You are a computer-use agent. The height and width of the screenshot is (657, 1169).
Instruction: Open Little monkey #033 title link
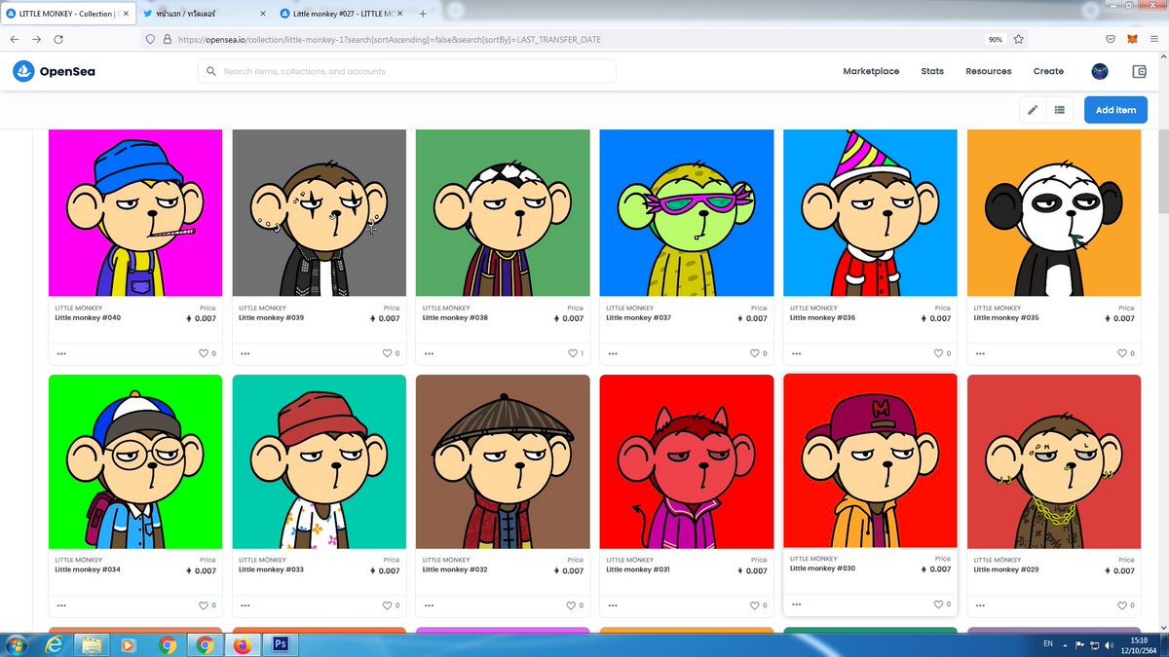pos(271,569)
